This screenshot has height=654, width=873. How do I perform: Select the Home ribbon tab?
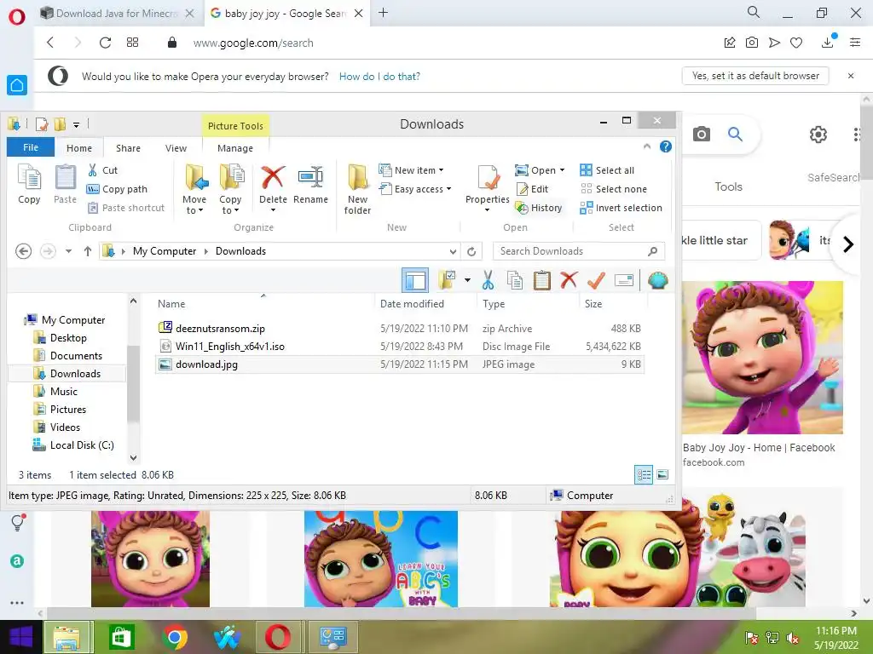point(79,148)
